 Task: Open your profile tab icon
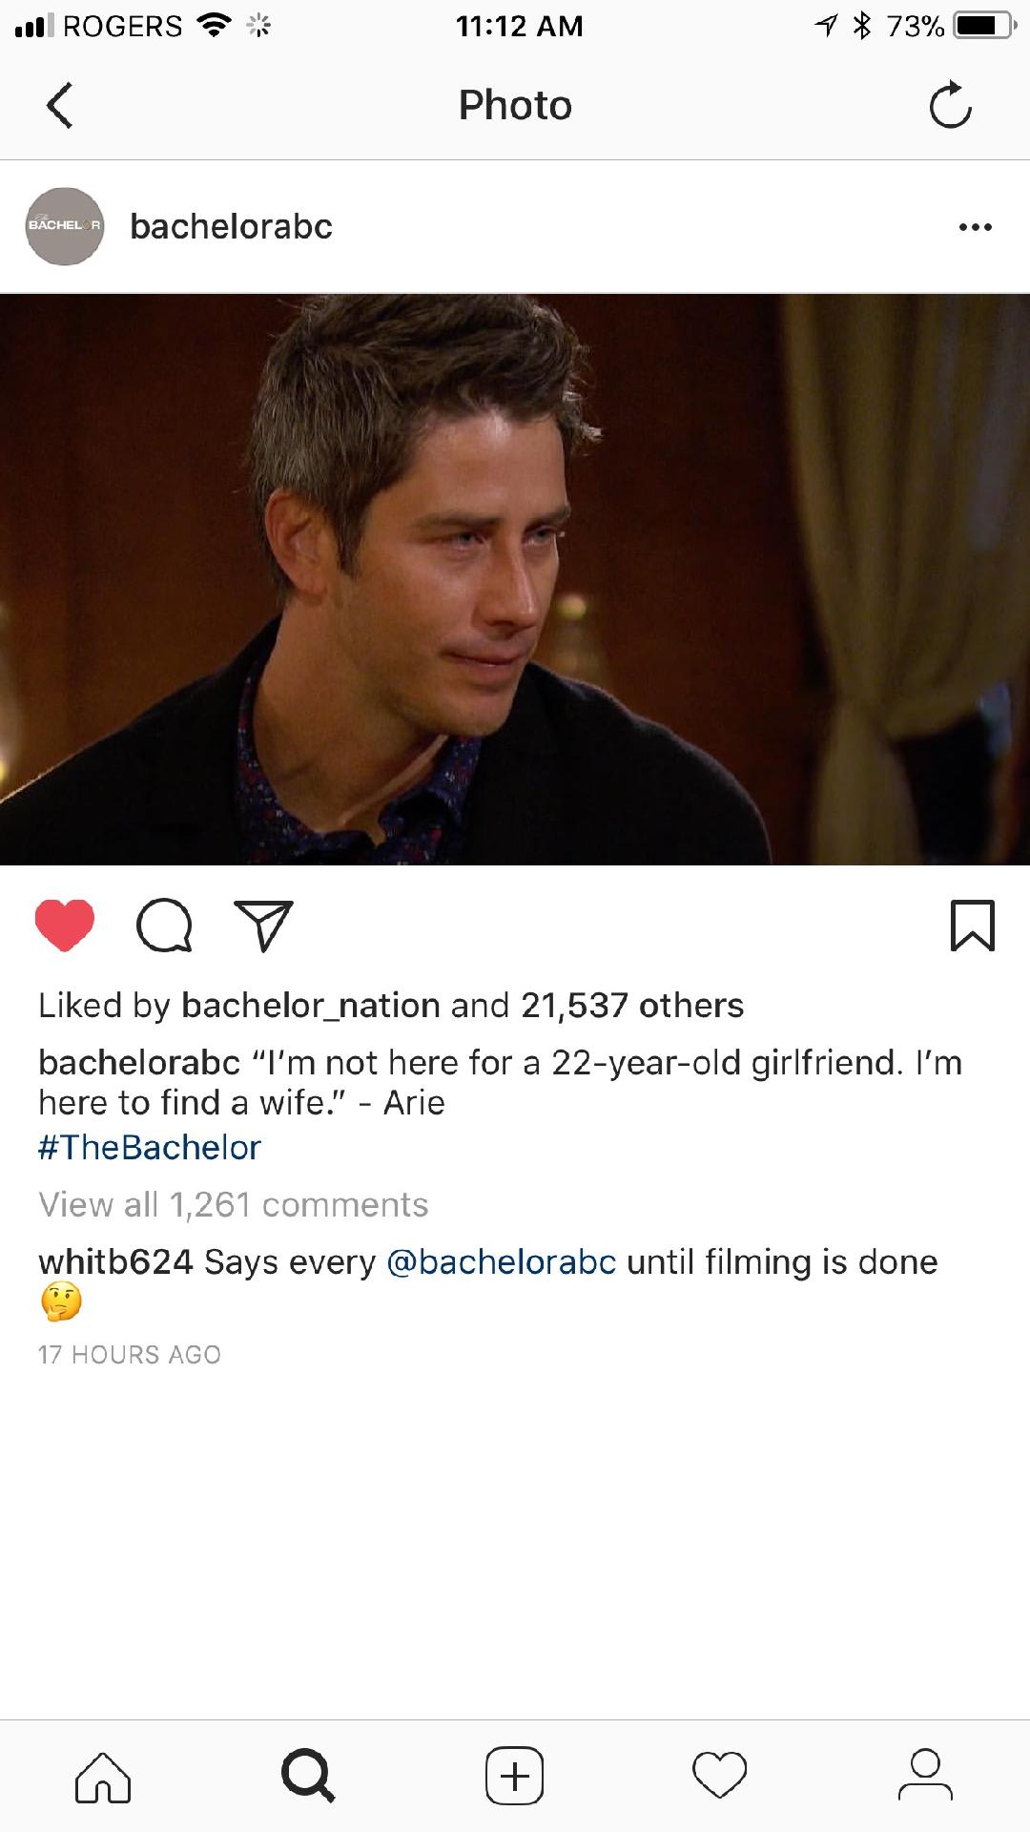(925, 1775)
